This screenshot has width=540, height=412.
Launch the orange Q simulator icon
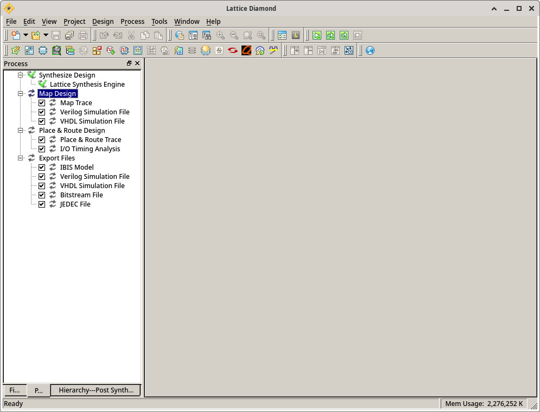246,50
